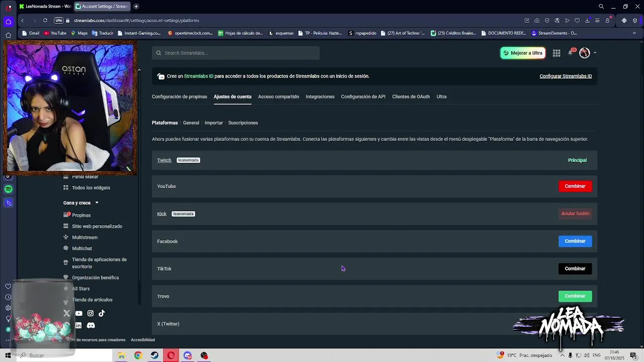Click the user profile avatar
The image size is (644, 362).
(585, 53)
